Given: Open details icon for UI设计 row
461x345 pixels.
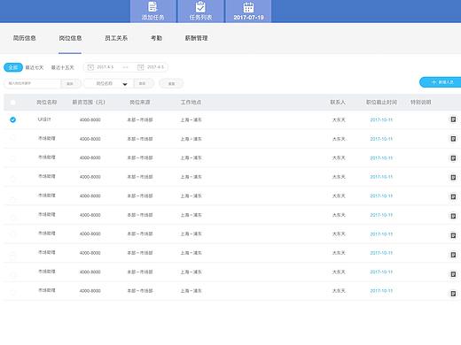Looking at the screenshot, I should 453,119.
